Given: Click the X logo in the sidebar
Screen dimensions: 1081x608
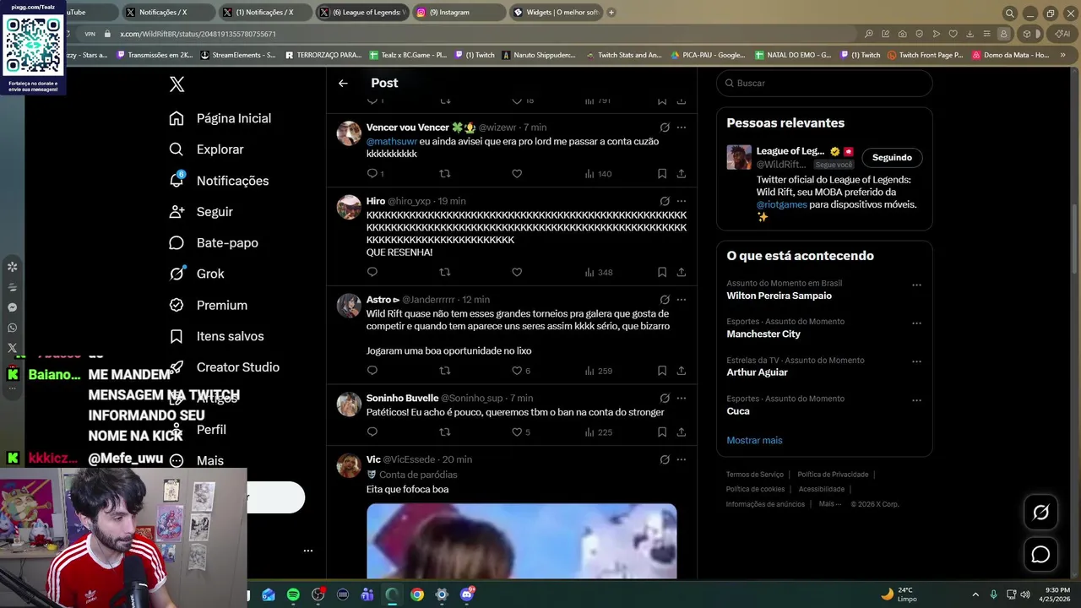Looking at the screenshot, I should 177,84.
